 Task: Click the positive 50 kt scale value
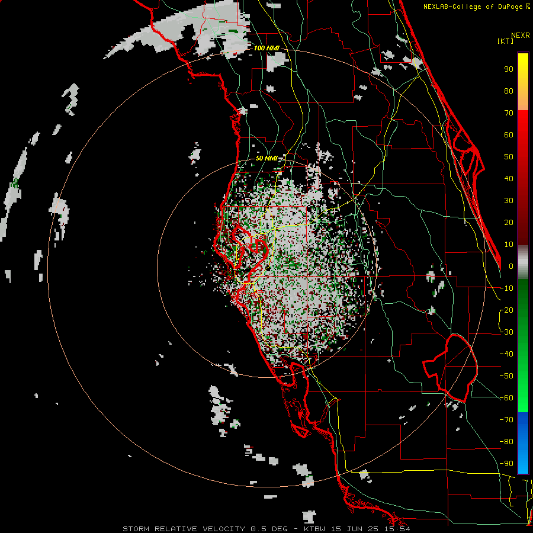(509, 157)
